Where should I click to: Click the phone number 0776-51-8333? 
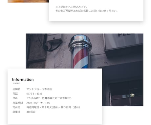coord(34,94)
